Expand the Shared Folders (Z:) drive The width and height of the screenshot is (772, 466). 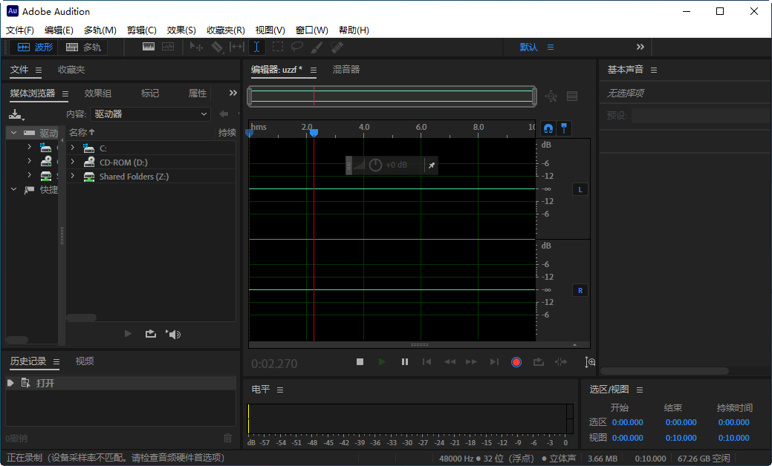[x=72, y=177]
